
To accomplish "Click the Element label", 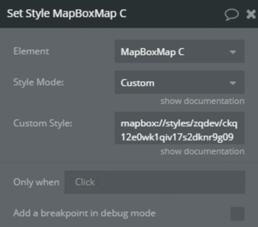I will 31,51.
